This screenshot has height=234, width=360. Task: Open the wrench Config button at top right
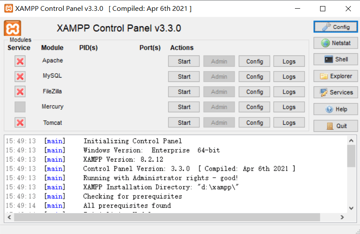tap(336, 27)
